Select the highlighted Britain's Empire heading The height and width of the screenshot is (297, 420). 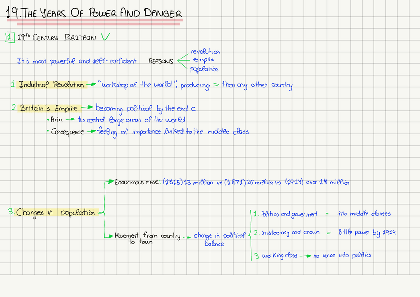(x=49, y=108)
